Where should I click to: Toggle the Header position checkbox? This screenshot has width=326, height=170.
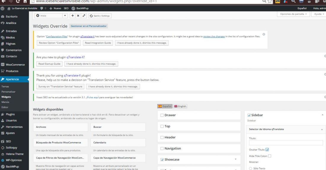click(x=162, y=137)
